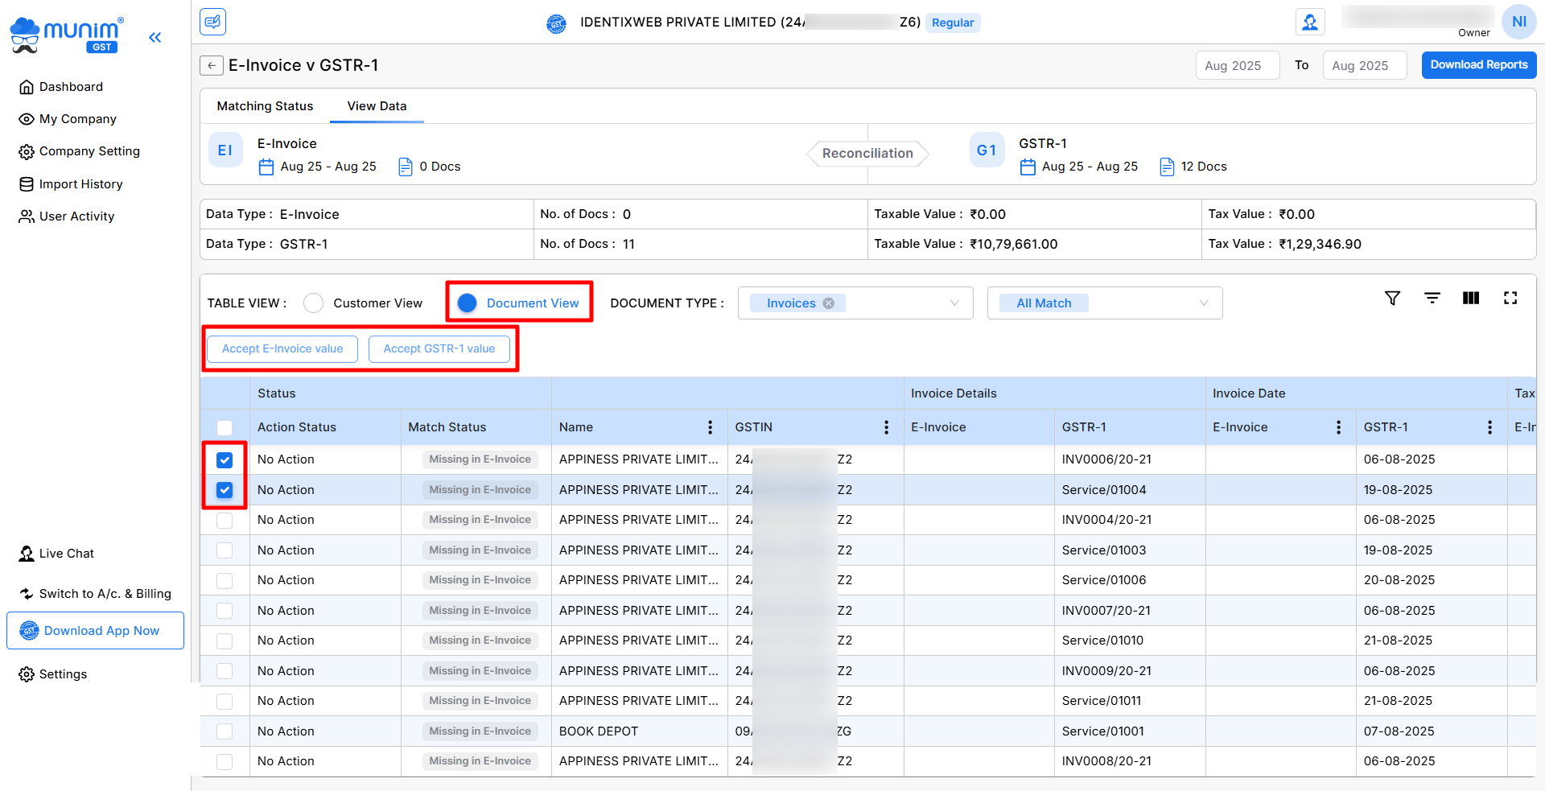Screen dimensions: 1545x791
Task: Click the Reconciliation label button
Action: coord(867,153)
